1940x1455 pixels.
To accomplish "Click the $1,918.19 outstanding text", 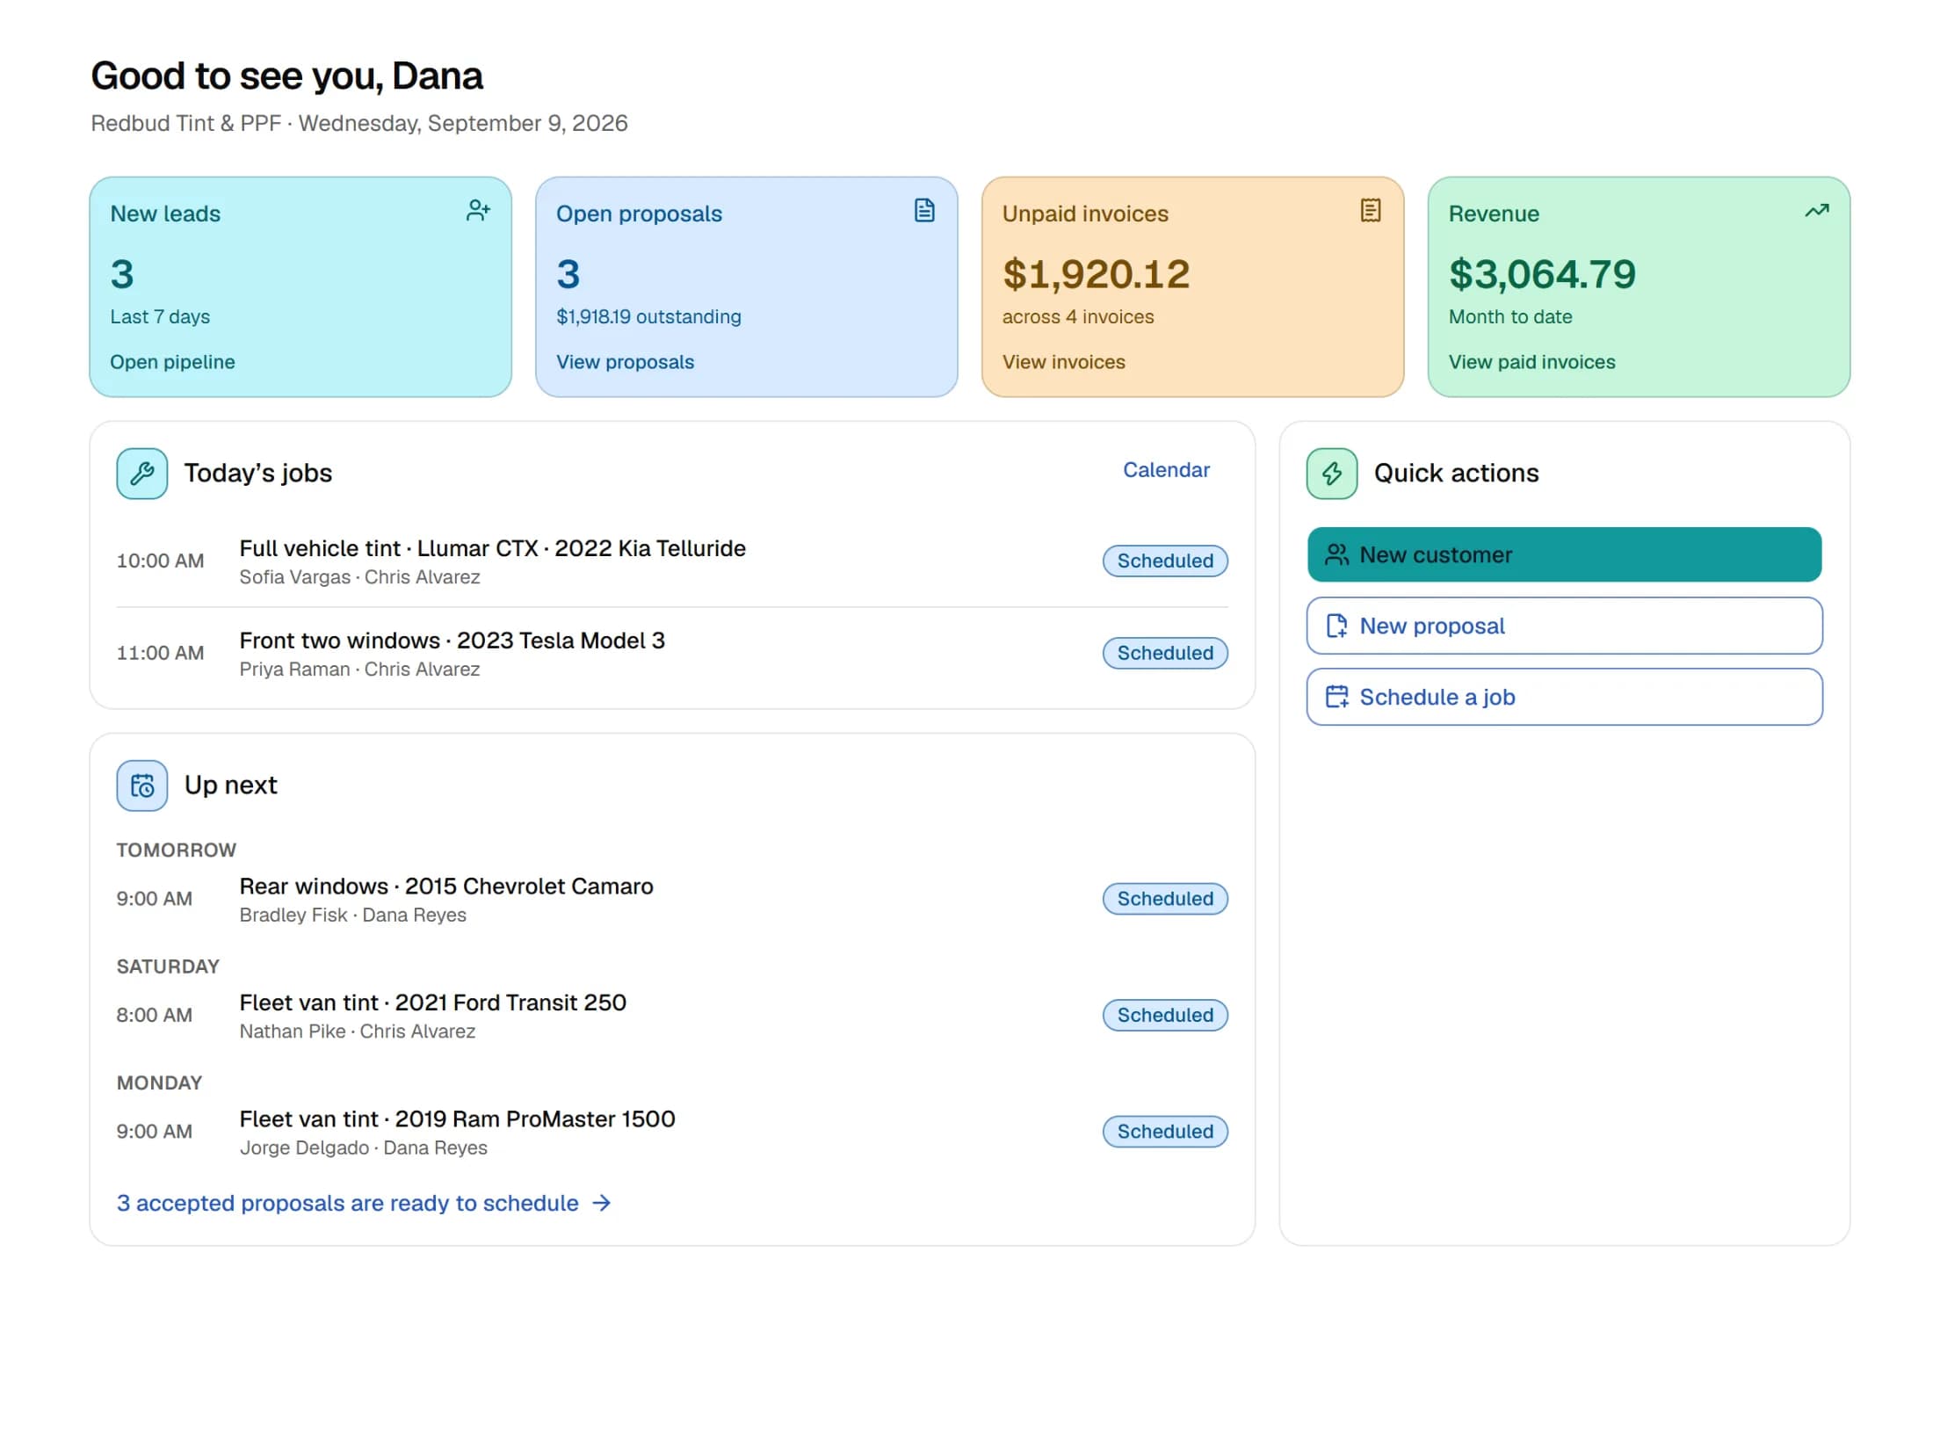I will click(648, 316).
